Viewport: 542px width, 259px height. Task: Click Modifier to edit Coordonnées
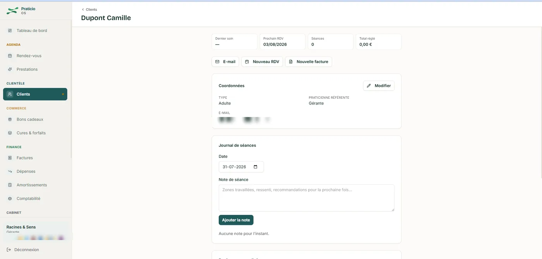coord(379,86)
